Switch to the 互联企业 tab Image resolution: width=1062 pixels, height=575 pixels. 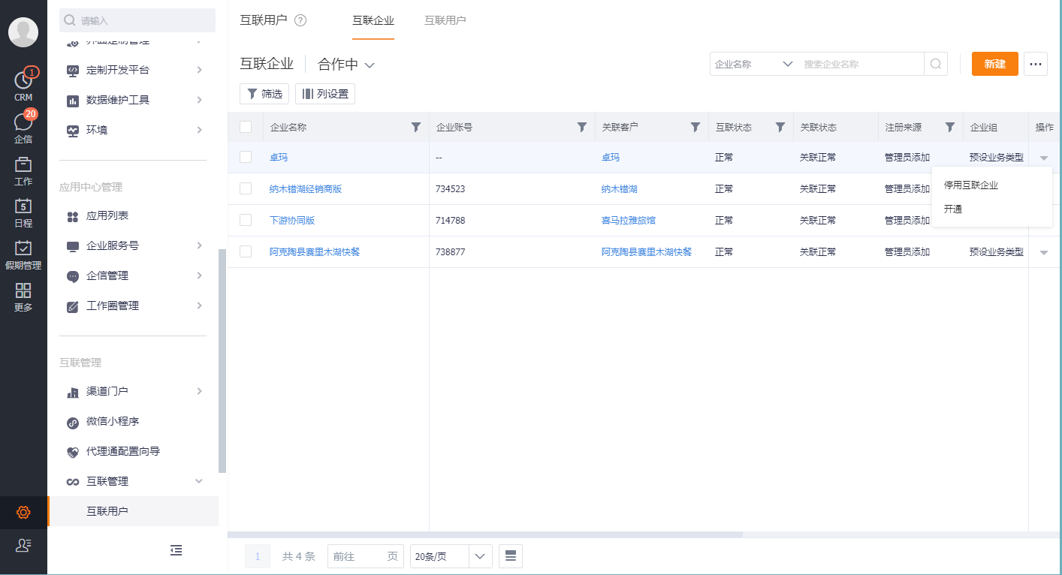[x=373, y=20]
